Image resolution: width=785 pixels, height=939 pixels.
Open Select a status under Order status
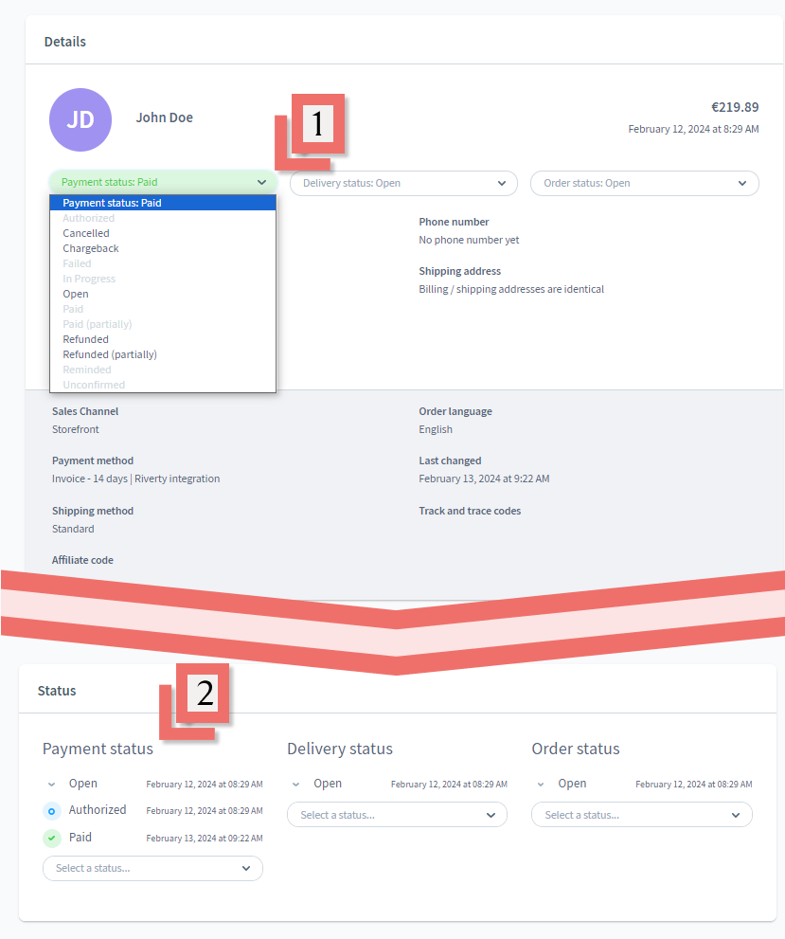(641, 814)
